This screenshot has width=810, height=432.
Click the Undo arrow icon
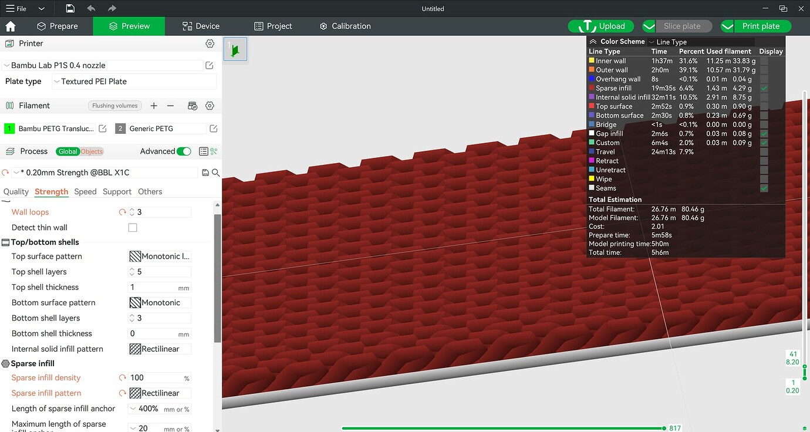click(91, 8)
